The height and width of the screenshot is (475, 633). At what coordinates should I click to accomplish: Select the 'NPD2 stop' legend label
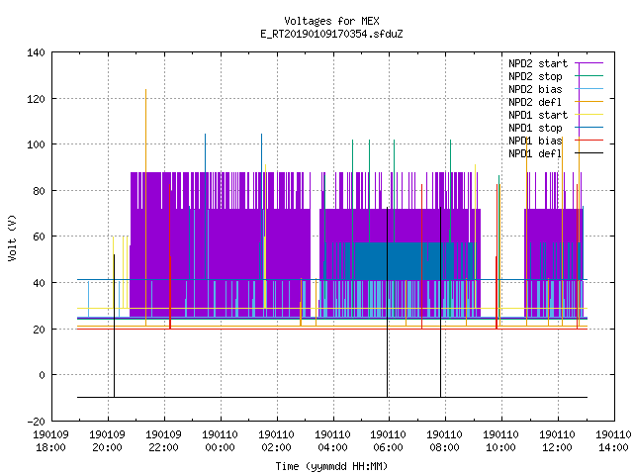pyautogui.click(x=535, y=76)
